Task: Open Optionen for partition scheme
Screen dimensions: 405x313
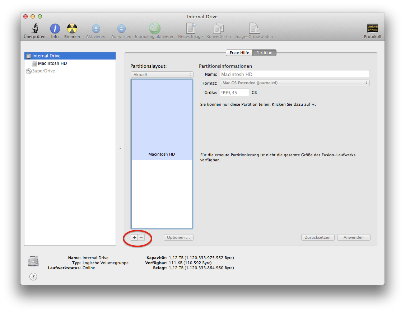Action: coord(178,237)
